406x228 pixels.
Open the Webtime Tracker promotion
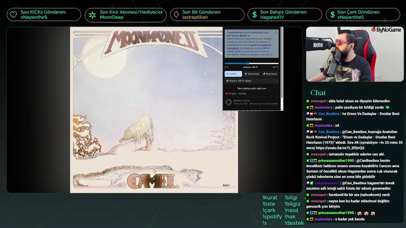click(252, 102)
